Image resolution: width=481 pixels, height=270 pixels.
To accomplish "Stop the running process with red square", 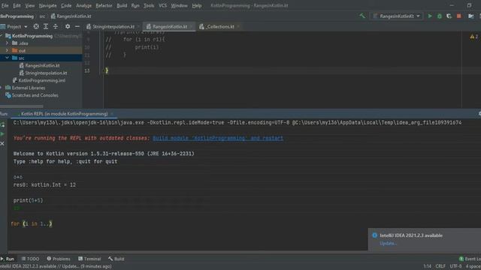I will pyautogui.click(x=459, y=16).
